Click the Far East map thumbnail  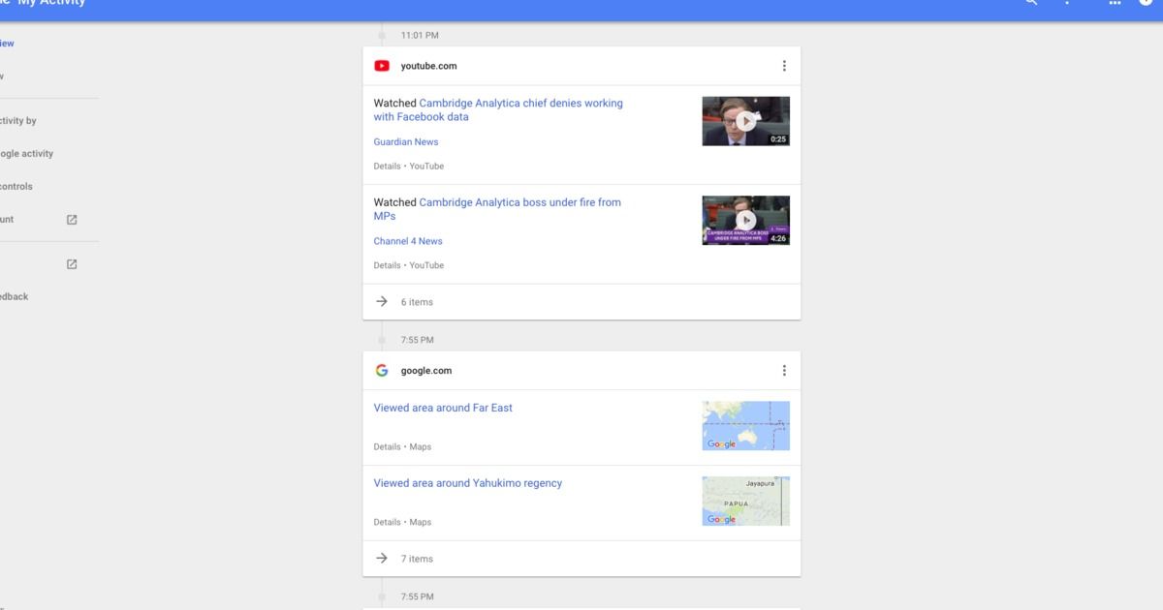[x=745, y=425]
